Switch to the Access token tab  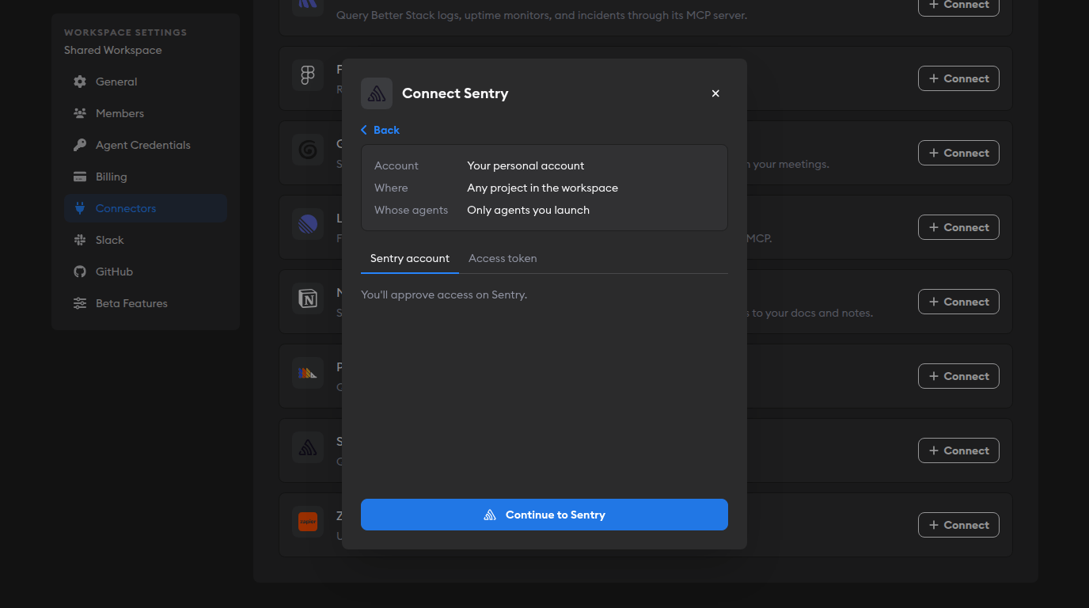(x=503, y=258)
